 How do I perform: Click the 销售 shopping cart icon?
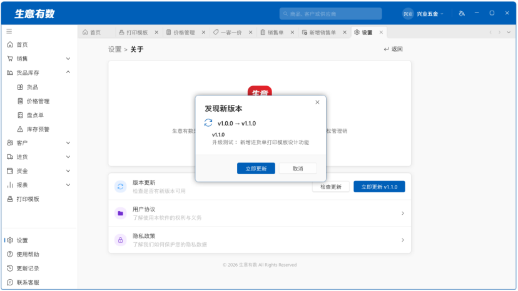[x=10, y=59]
